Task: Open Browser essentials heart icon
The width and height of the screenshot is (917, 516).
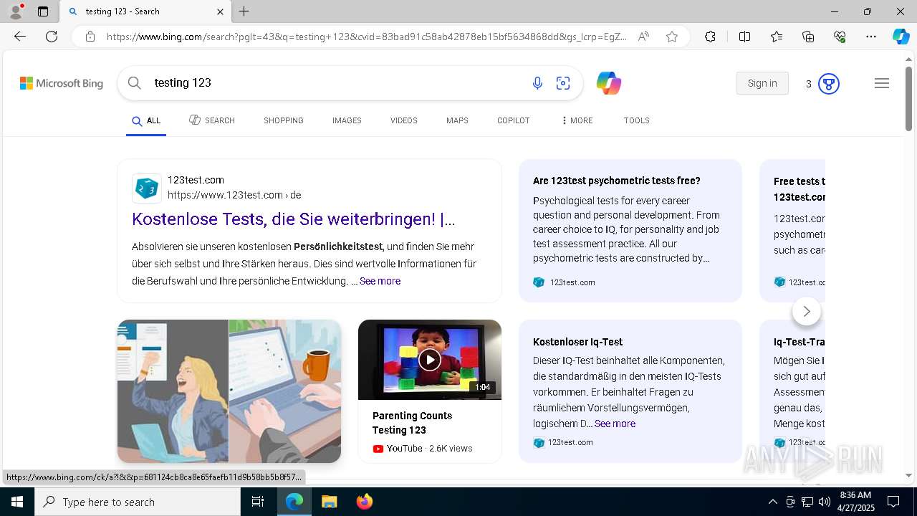Action: [x=840, y=37]
